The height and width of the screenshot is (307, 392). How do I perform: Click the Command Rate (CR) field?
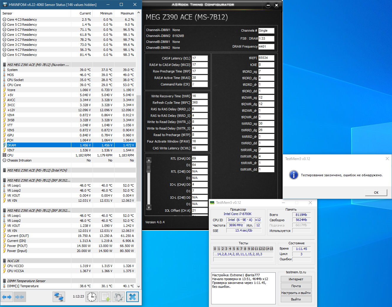[x=200, y=84]
